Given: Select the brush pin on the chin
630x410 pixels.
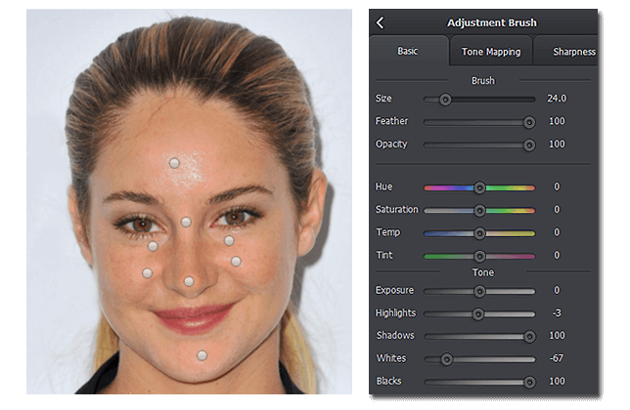Looking at the screenshot, I should pos(202,355).
